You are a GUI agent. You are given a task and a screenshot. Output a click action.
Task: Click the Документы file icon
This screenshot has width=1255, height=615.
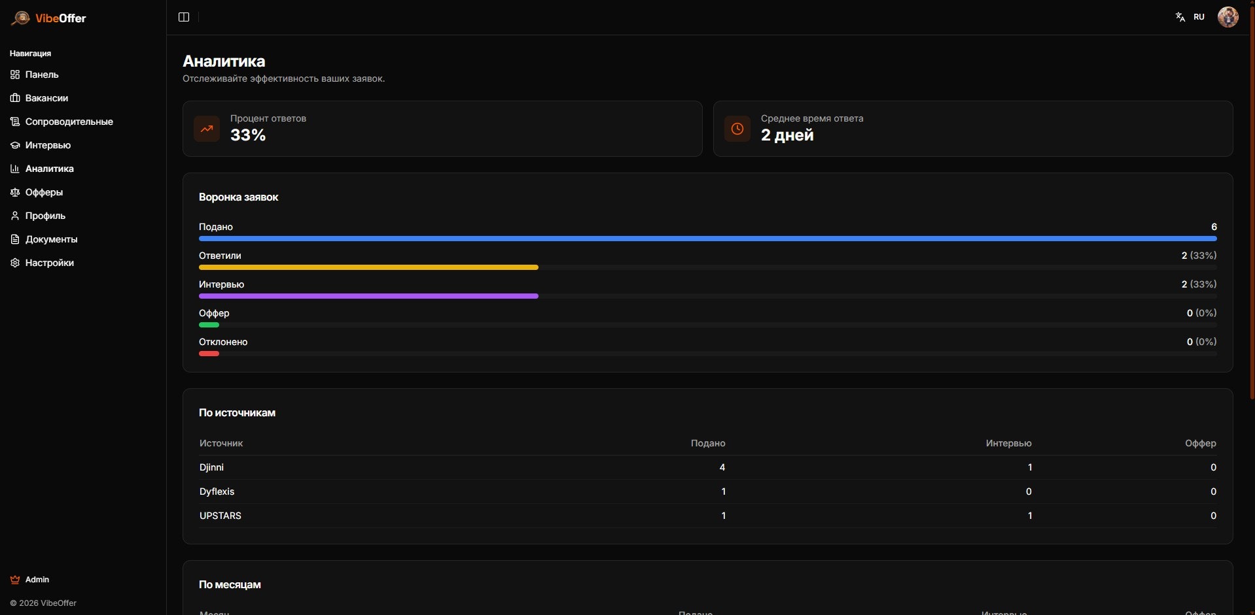(15, 239)
